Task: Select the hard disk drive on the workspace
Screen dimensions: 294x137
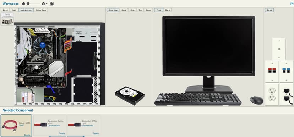Action: [x=130, y=95]
